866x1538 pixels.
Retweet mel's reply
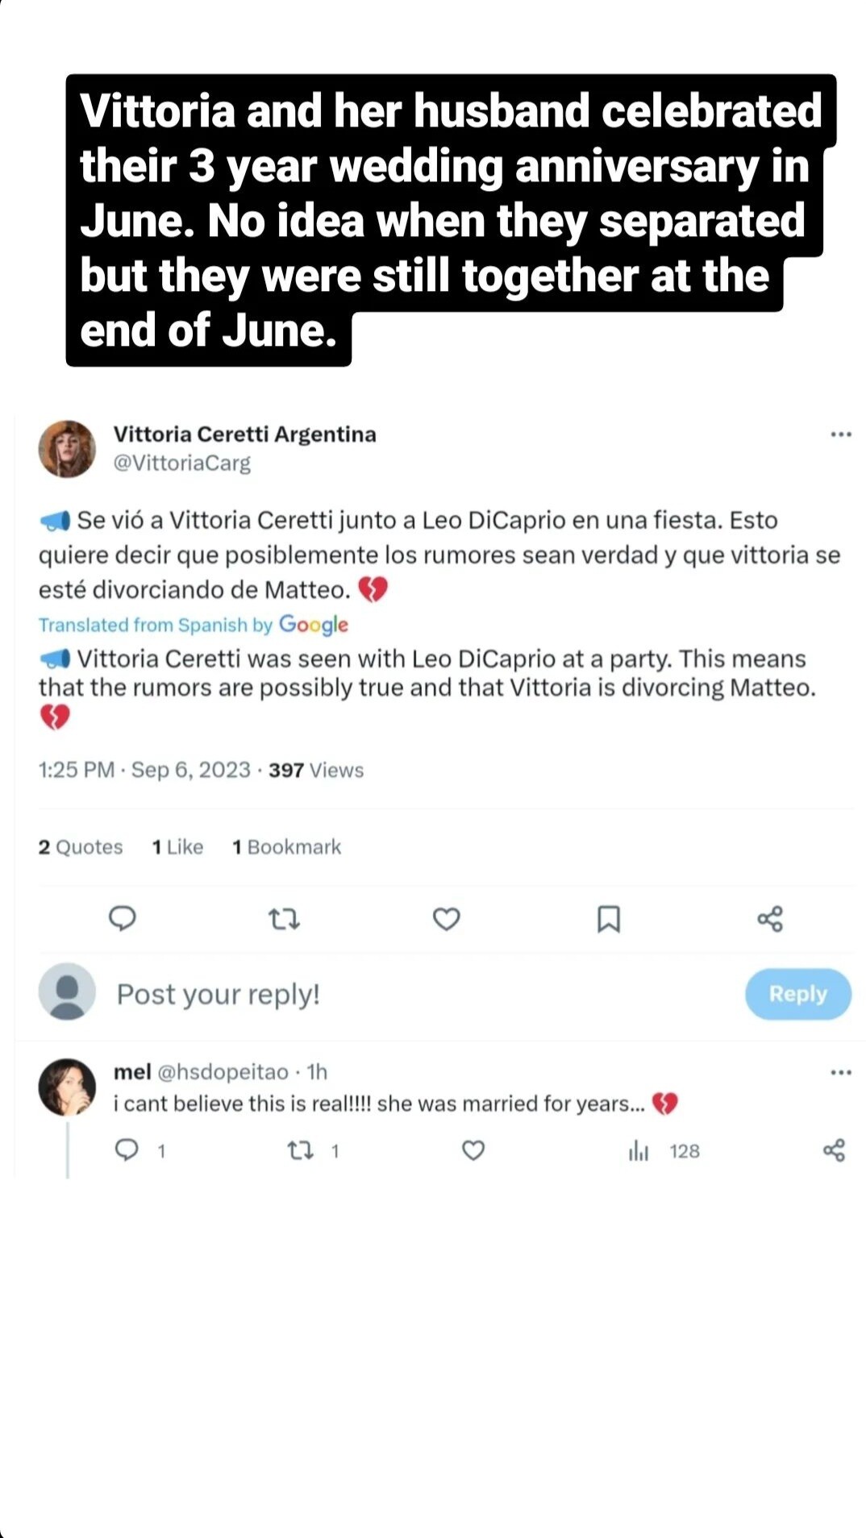(301, 1149)
